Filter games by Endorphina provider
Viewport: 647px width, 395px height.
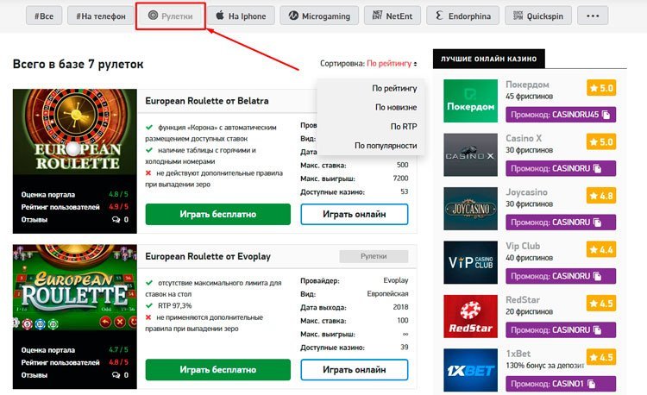pos(462,16)
